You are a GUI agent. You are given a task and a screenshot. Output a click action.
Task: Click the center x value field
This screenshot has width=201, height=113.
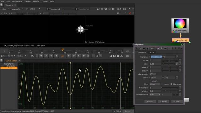point(156,78)
